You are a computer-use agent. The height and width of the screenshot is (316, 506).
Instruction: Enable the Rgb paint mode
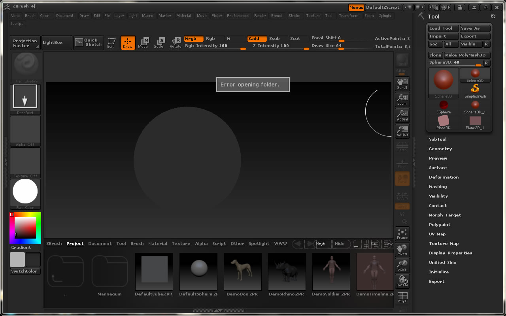[x=210, y=39]
